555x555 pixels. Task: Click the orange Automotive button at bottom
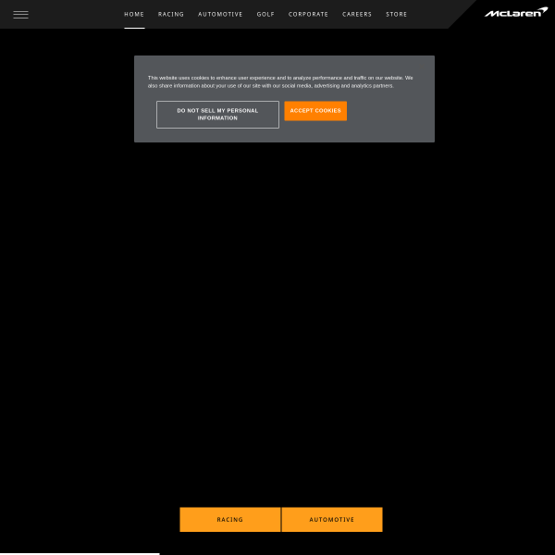[332, 519]
